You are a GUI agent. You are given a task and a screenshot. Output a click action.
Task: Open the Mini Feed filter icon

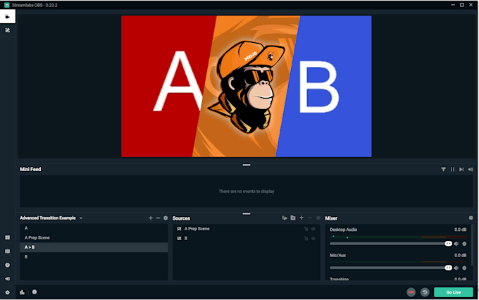[x=443, y=169]
